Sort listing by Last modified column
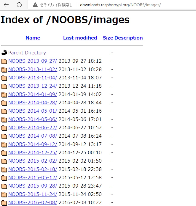196x206 pixels. [x=80, y=38]
